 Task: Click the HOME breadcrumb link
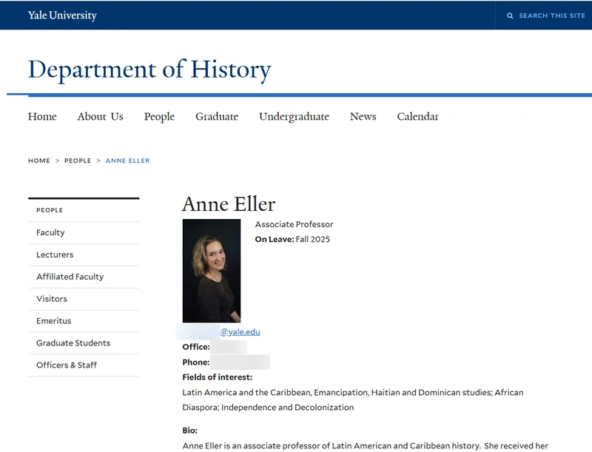tap(39, 161)
